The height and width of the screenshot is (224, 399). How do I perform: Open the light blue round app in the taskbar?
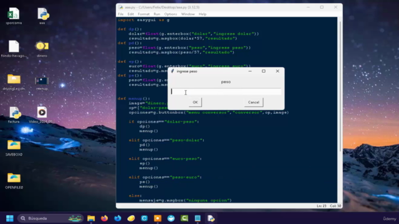(x=171, y=218)
